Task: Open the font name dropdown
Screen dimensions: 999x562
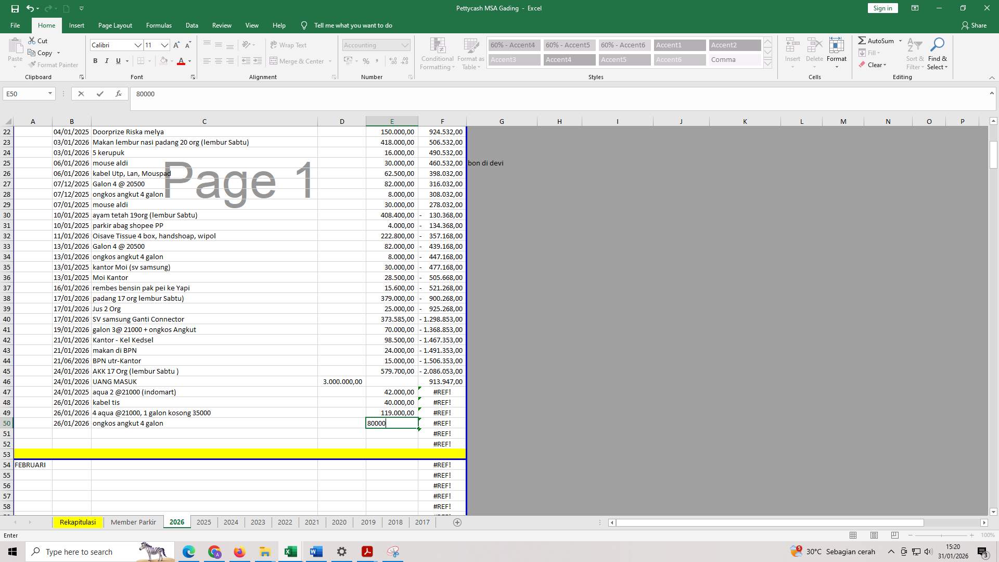Action: point(138,45)
